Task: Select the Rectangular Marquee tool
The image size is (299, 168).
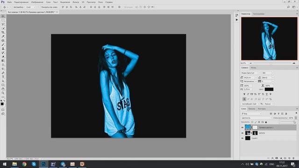Action: point(3,20)
